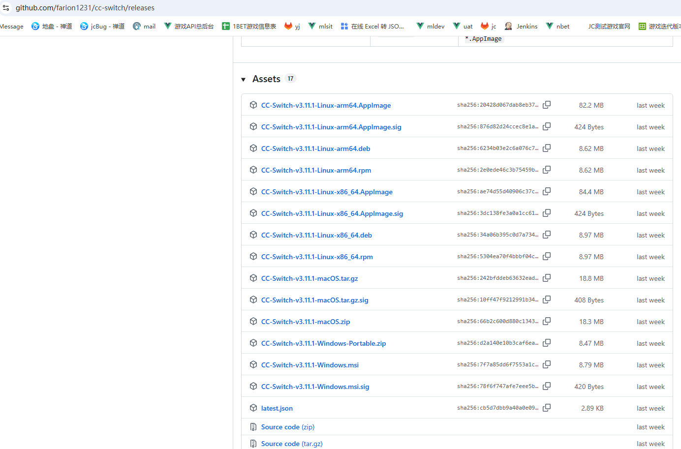Image resolution: width=681 pixels, height=449 pixels.
Task: Open site information icon in address bar
Action: tap(6, 8)
